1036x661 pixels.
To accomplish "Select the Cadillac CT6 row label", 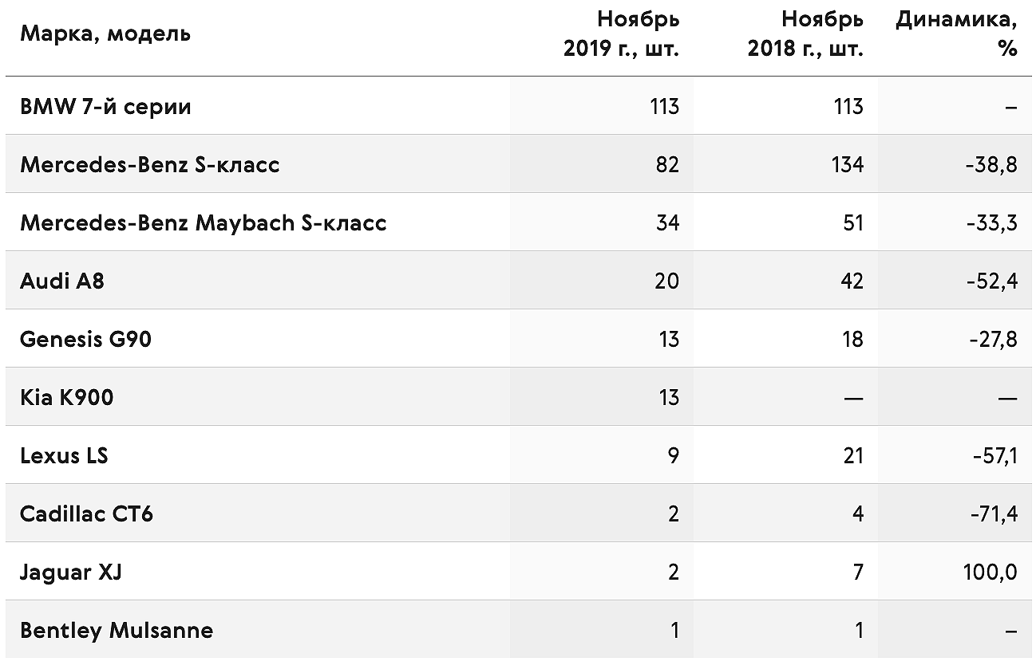I will (86, 513).
